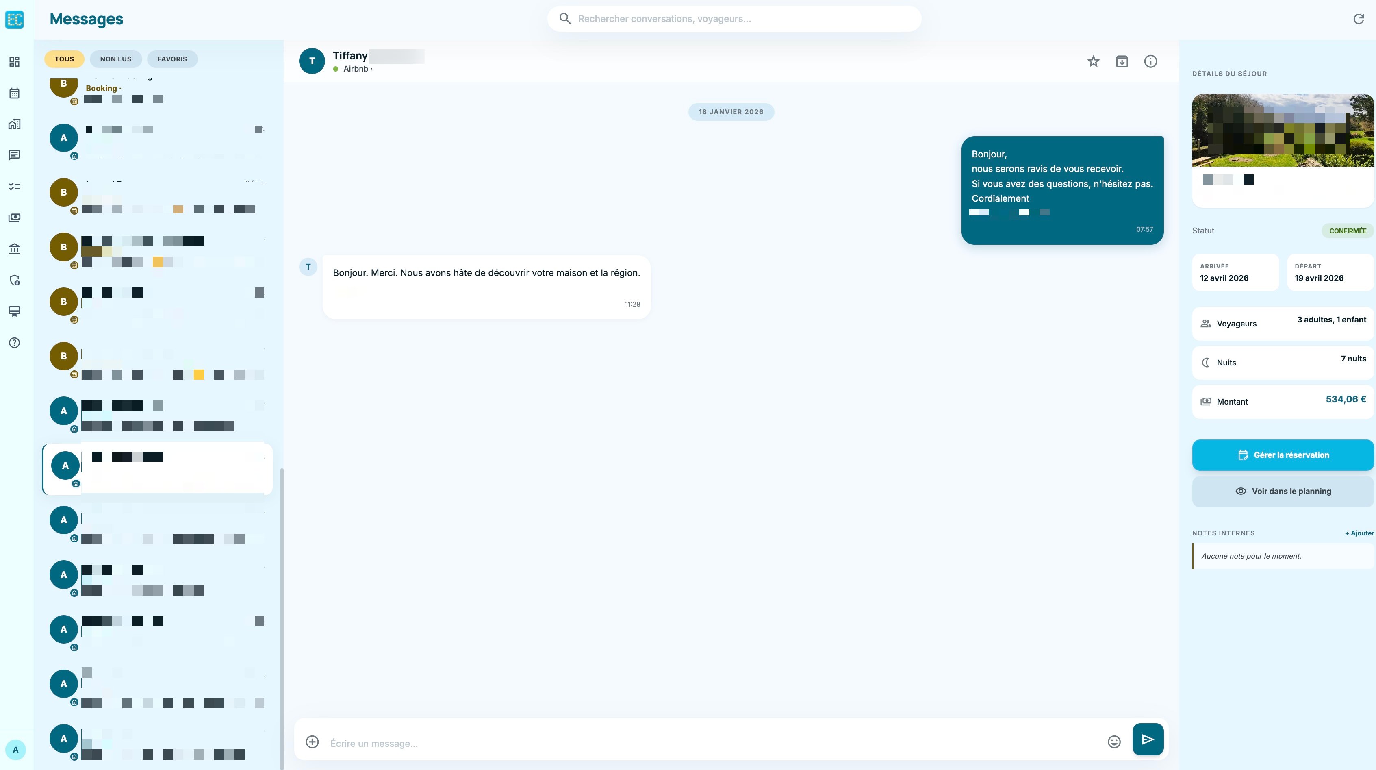Switch to the NON LUS filter tab
1376x770 pixels.
coord(115,59)
